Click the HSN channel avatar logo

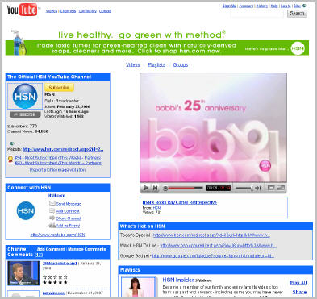[25, 97]
